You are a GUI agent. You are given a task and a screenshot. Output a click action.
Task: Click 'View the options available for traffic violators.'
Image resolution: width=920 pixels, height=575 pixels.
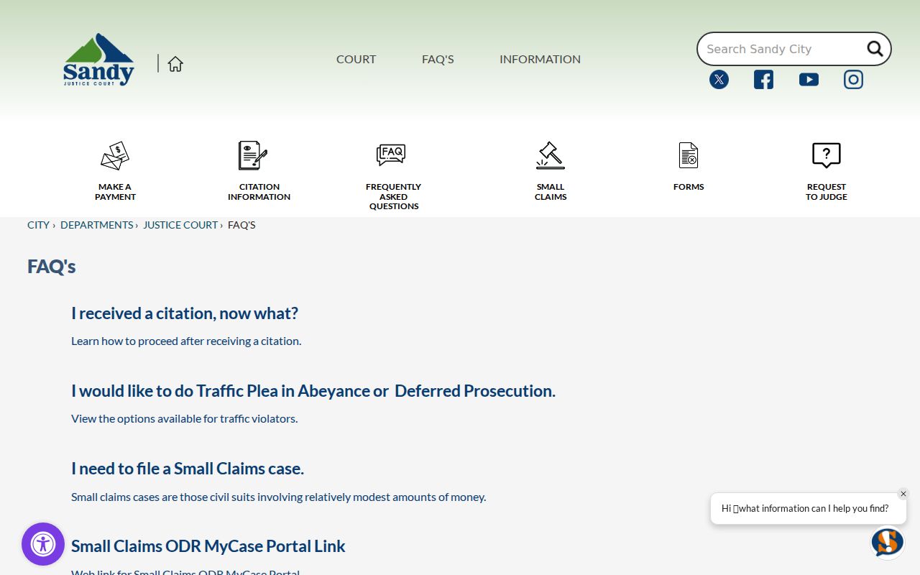click(x=184, y=418)
